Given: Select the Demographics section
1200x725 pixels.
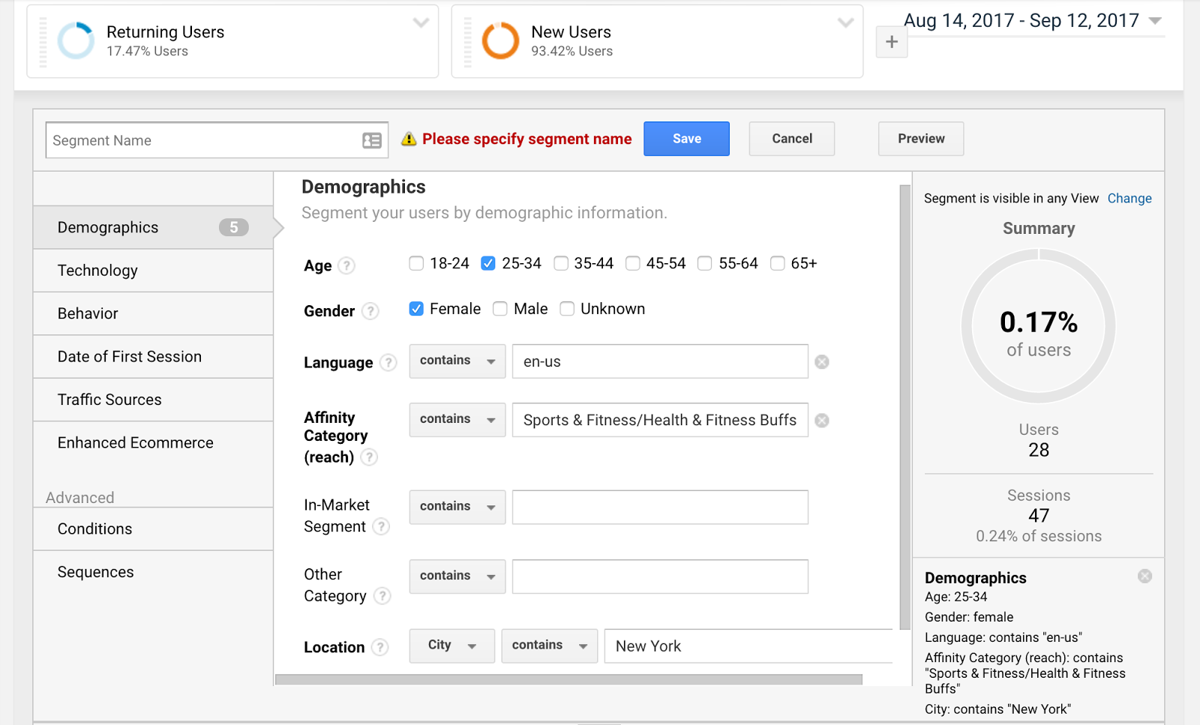Looking at the screenshot, I should coord(153,227).
